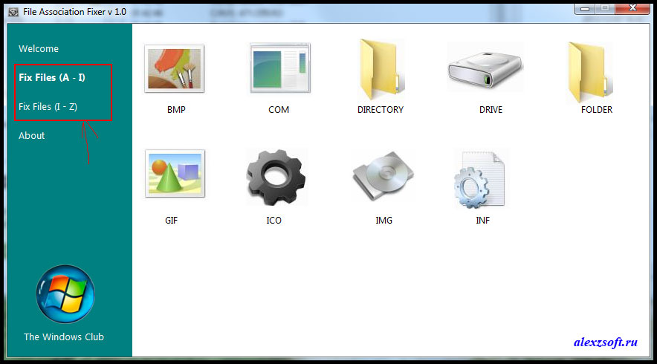Click the GIF text label
The width and height of the screenshot is (657, 364).
pos(171,221)
